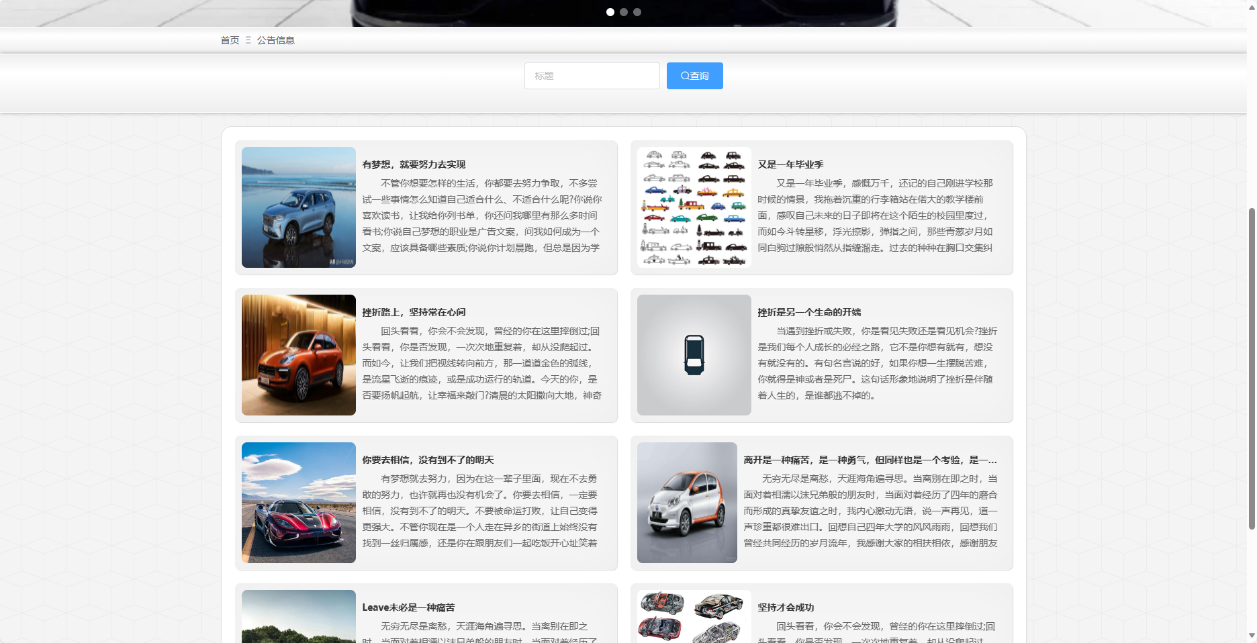Open the silver orange mini car thumbnail
This screenshot has width=1257, height=643.
(687, 503)
